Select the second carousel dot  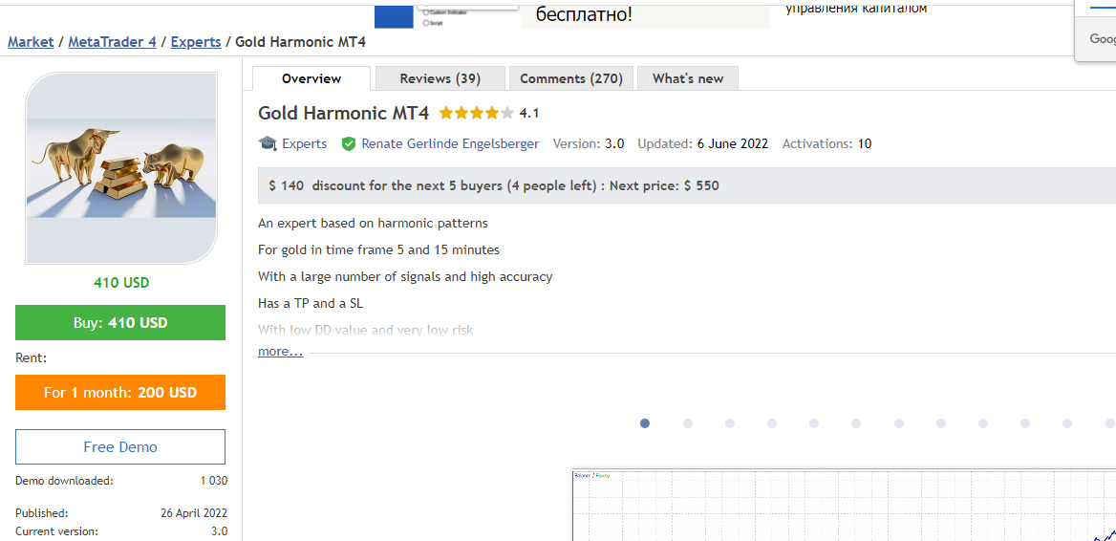688,422
